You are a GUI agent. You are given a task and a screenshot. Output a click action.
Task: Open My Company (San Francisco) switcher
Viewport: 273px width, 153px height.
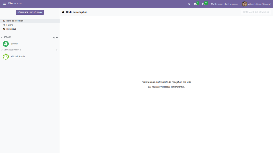pos(224,4)
